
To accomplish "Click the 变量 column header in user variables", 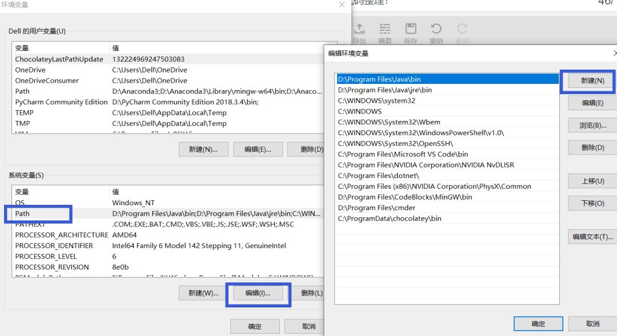I will pyautogui.click(x=22, y=48).
